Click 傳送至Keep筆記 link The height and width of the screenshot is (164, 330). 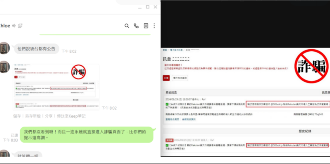[x=71, y=116]
